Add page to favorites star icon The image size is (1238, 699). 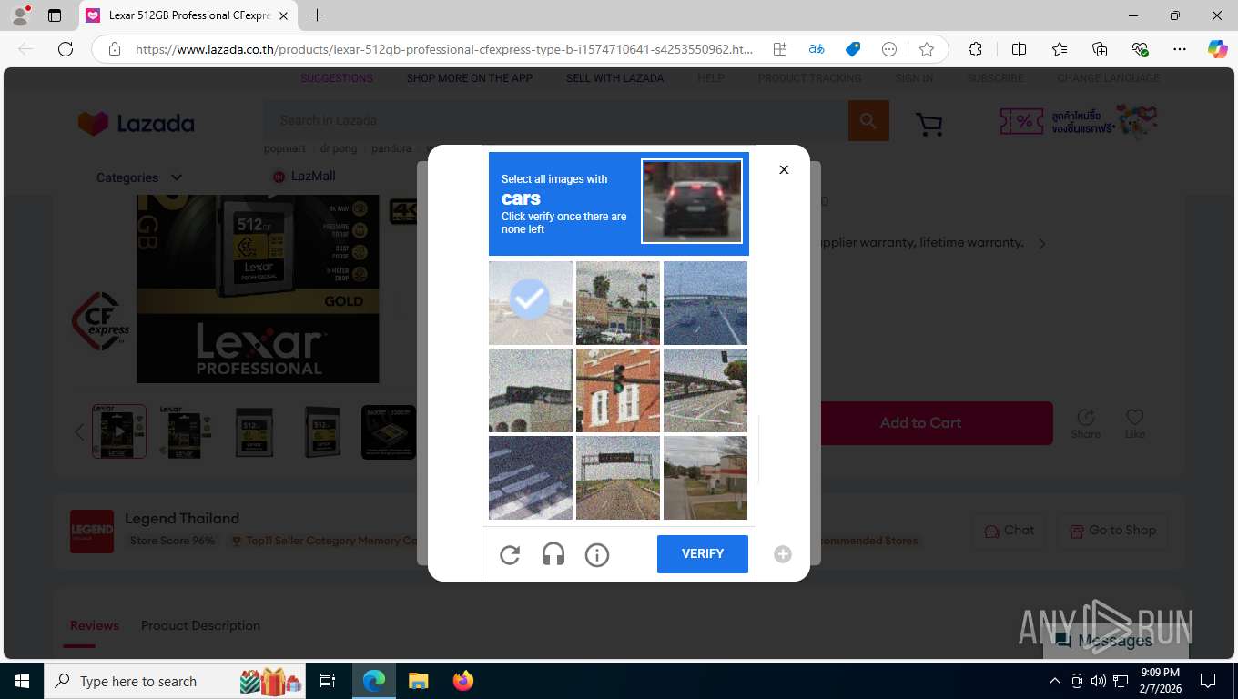click(927, 49)
